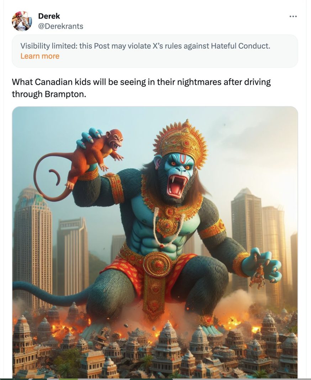Click the tall left skyscraper in image
This screenshot has width=311, height=380.
(32, 245)
